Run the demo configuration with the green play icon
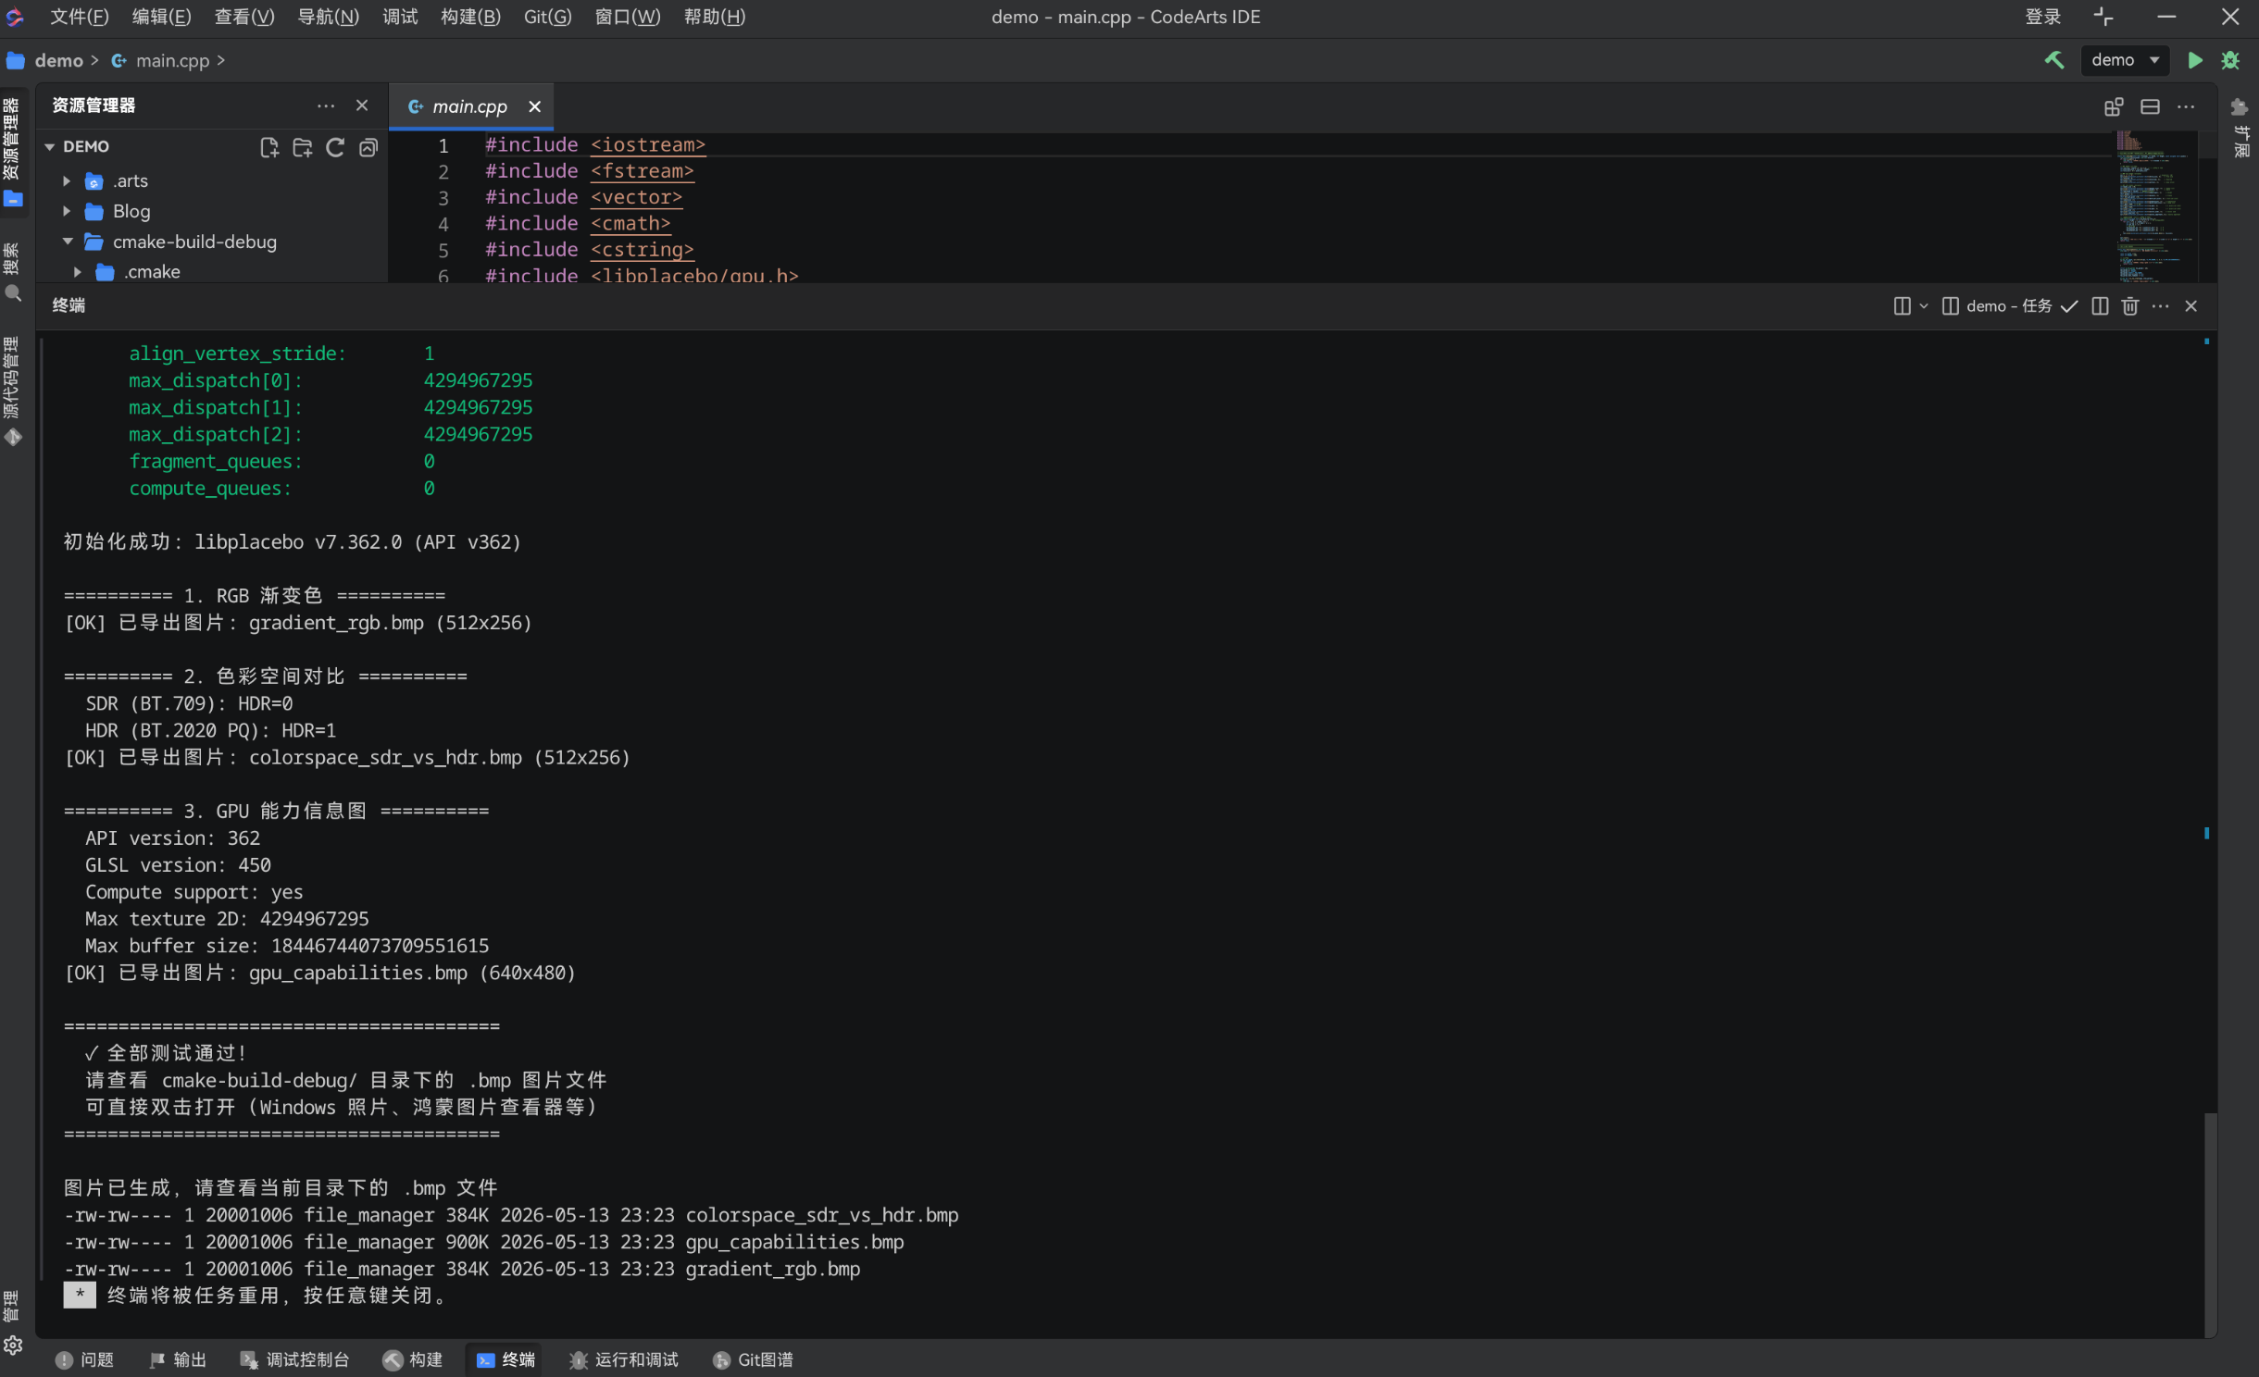The width and height of the screenshot is (2259, 1377). 2194,60
